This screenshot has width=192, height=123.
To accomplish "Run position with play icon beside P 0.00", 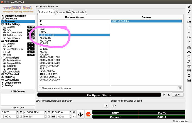I will [49, 117].
